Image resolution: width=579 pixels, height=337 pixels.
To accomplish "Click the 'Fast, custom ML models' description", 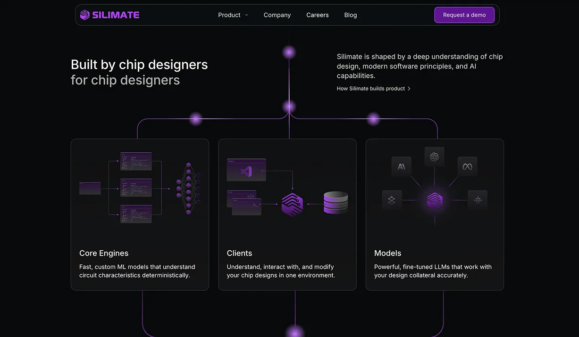I will [137, 271].
